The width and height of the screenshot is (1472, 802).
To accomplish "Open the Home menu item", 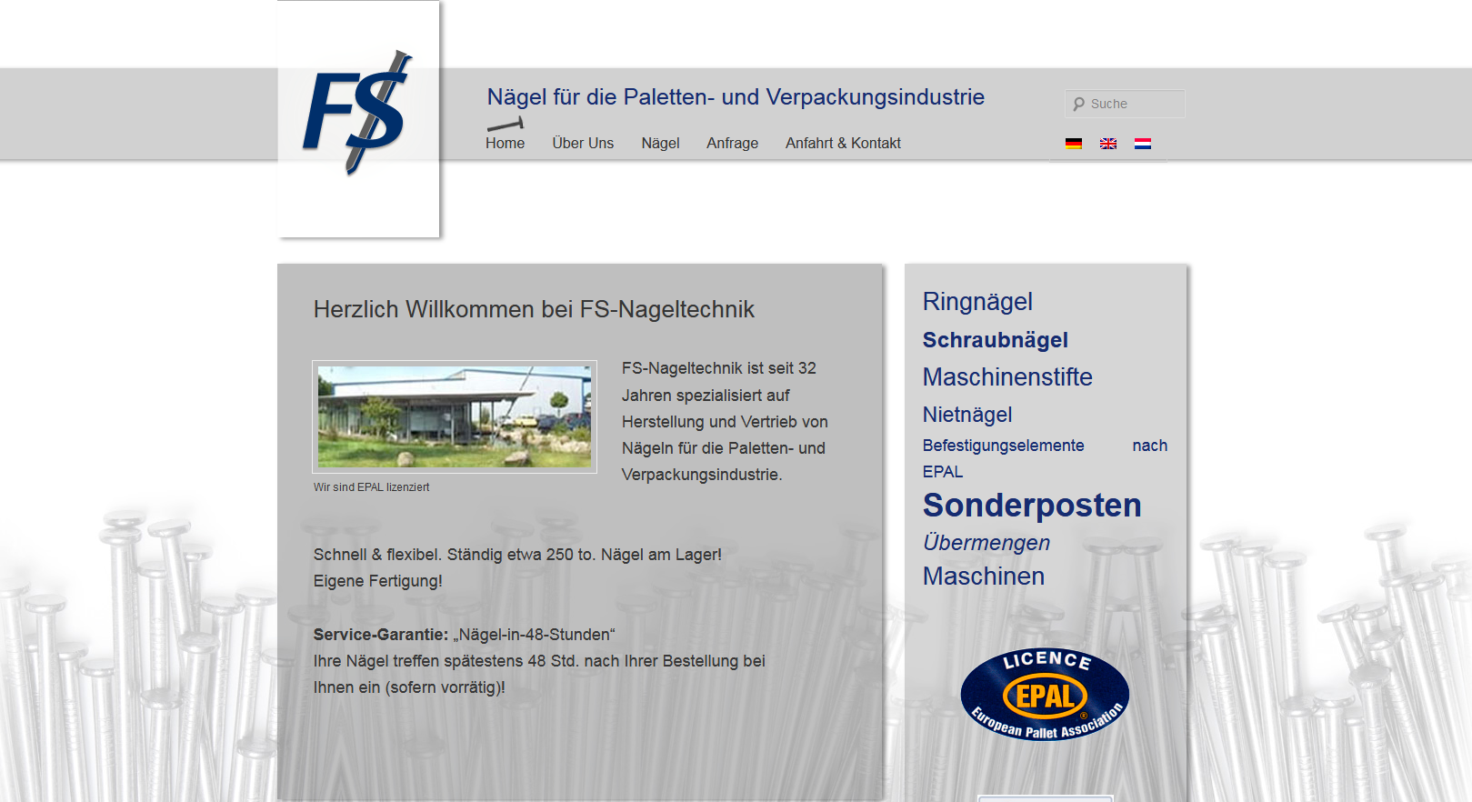I will [x=505, y=143].
